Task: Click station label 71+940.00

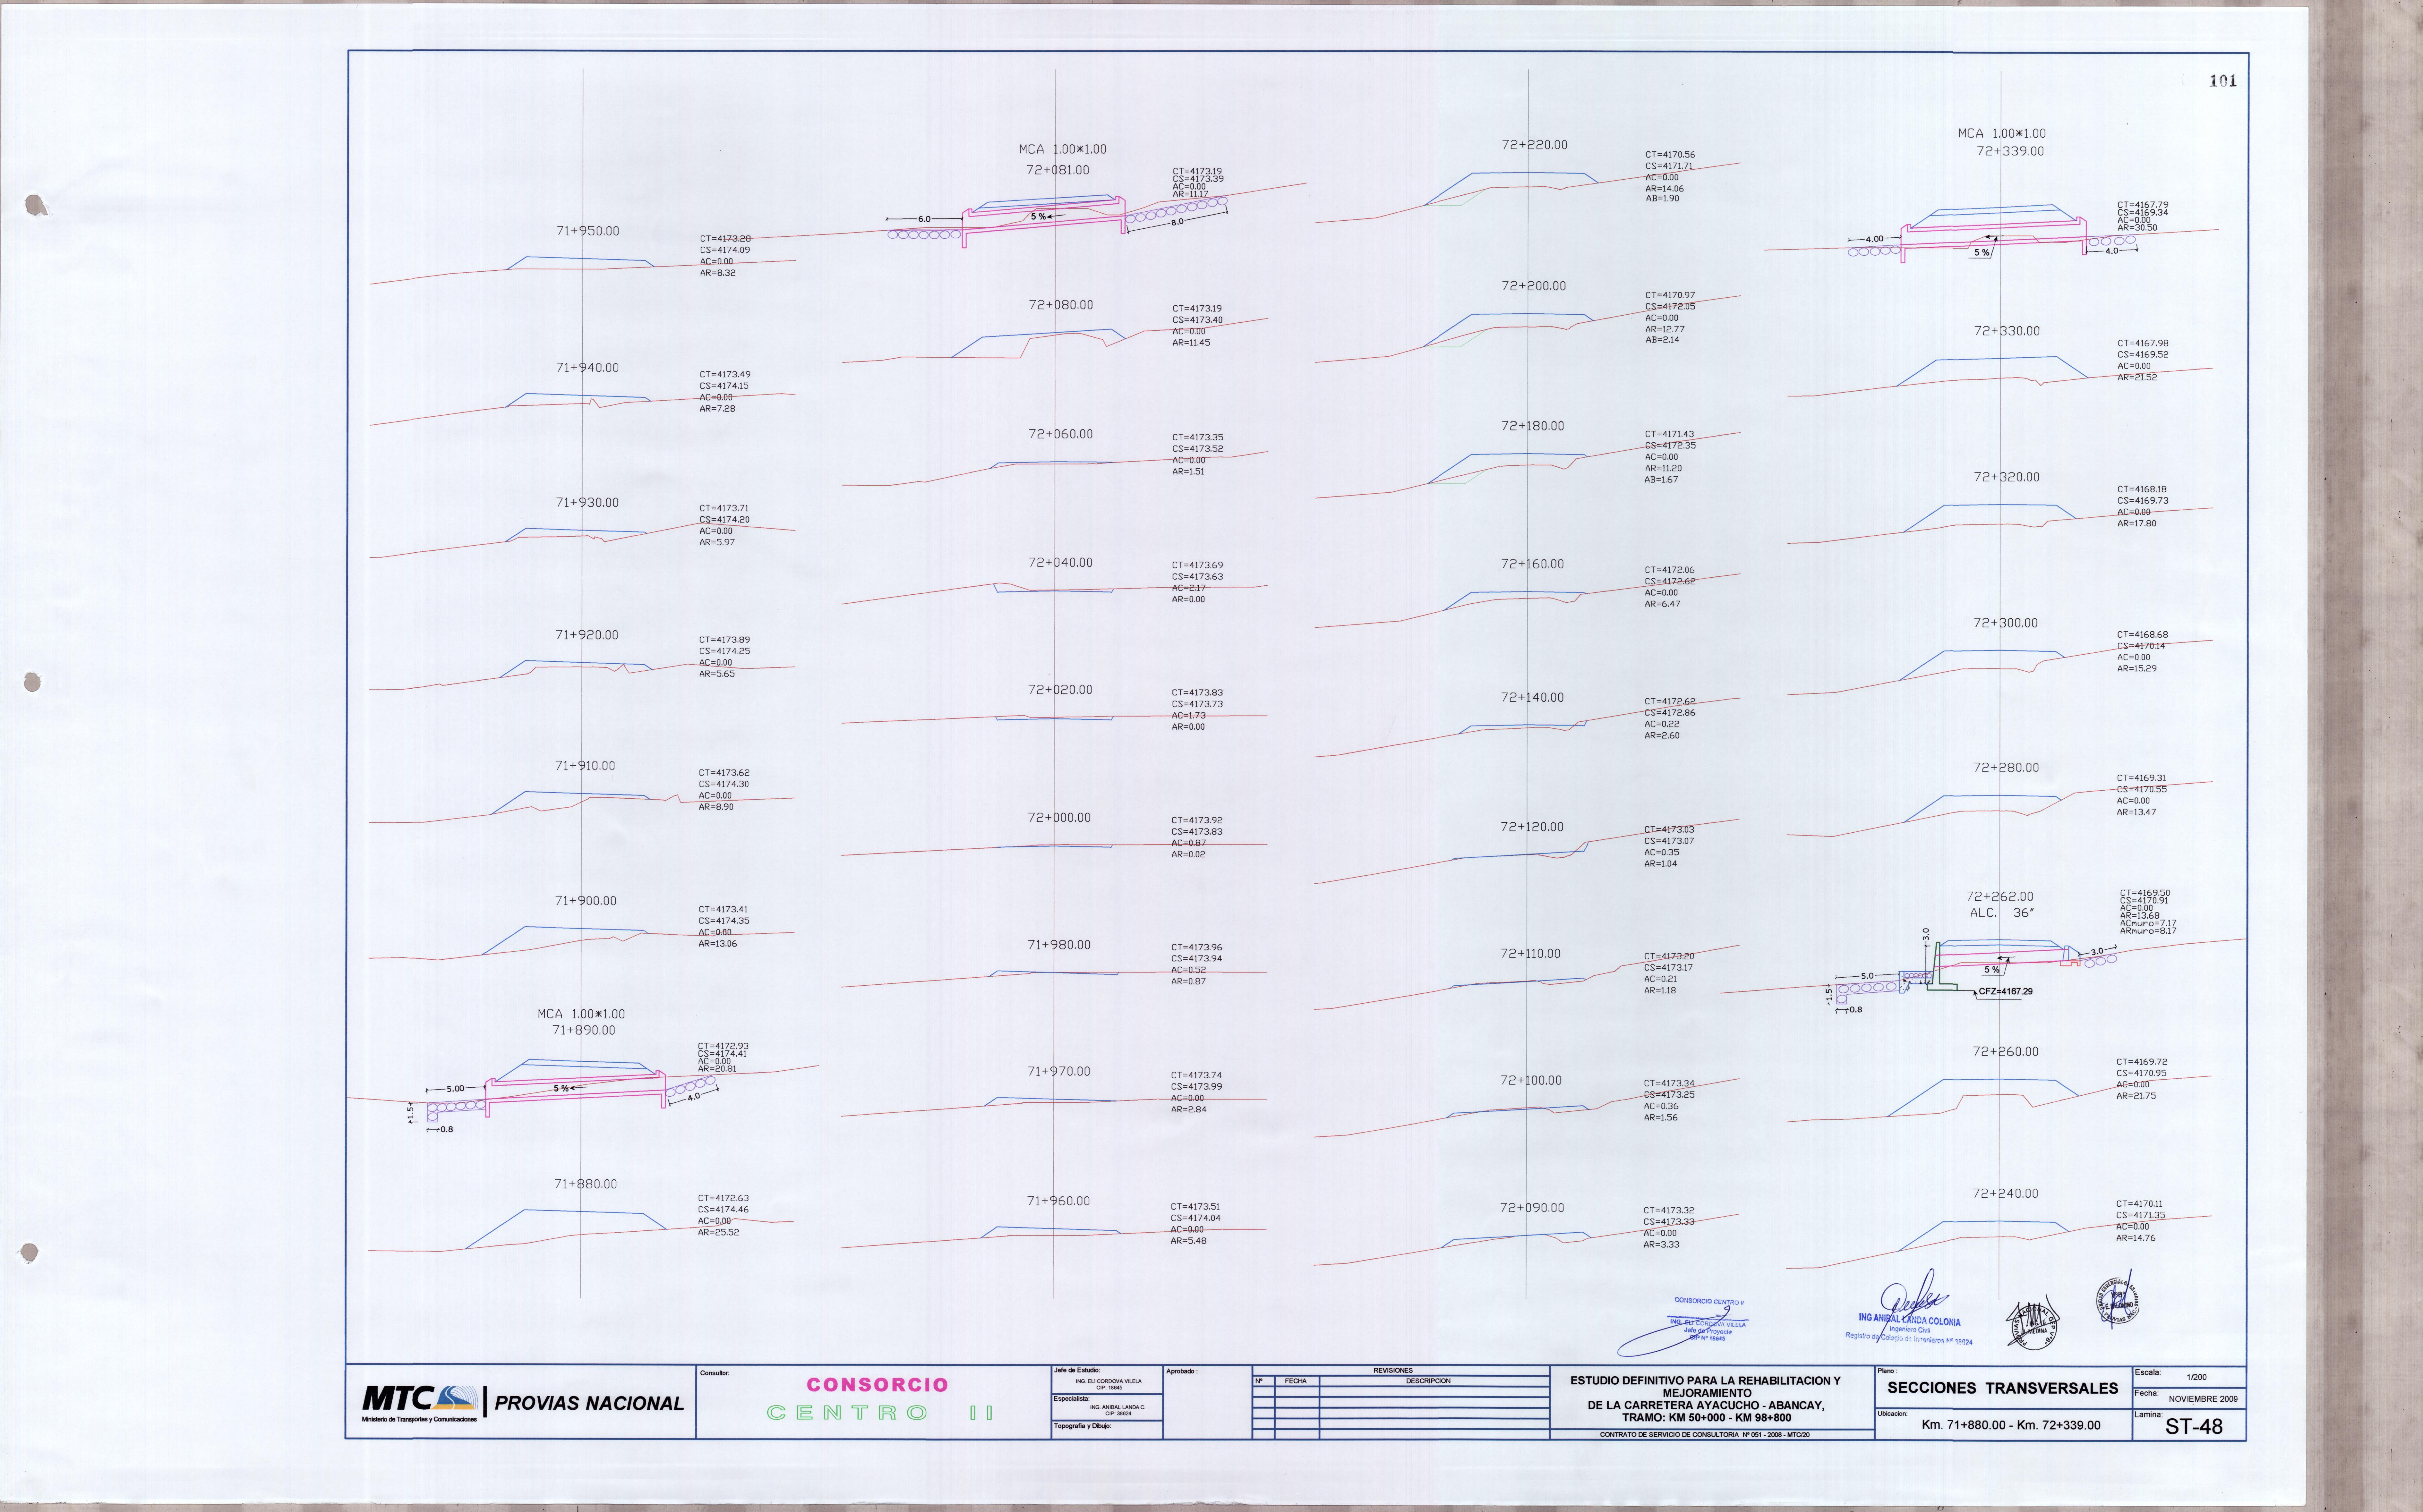Action: 588,368
